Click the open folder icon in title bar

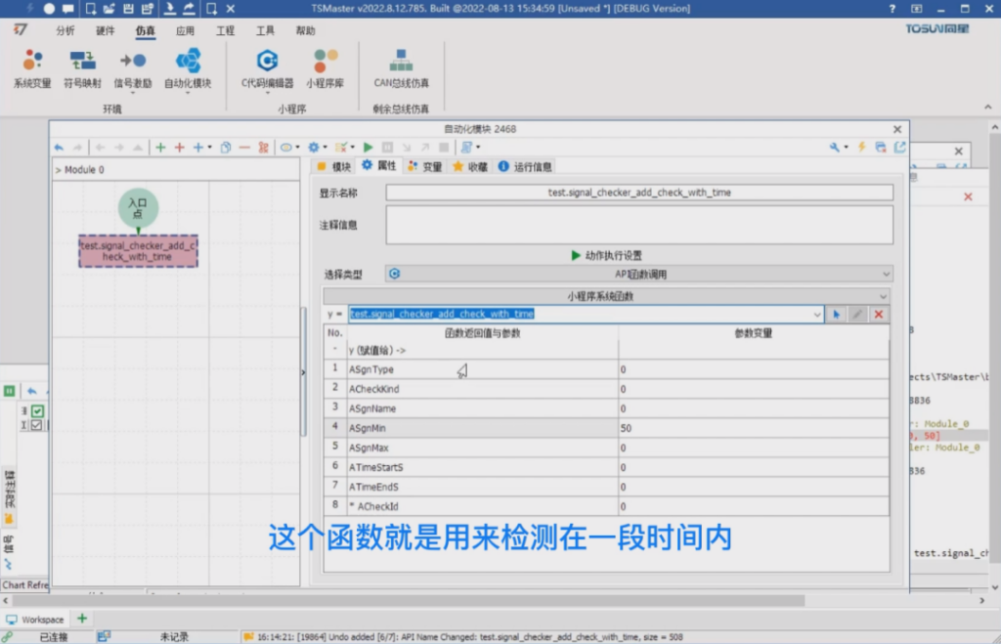(x=109, y=8)
